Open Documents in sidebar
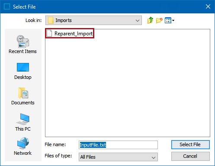Screen dimensions: 215x166 tap(23, 96)
